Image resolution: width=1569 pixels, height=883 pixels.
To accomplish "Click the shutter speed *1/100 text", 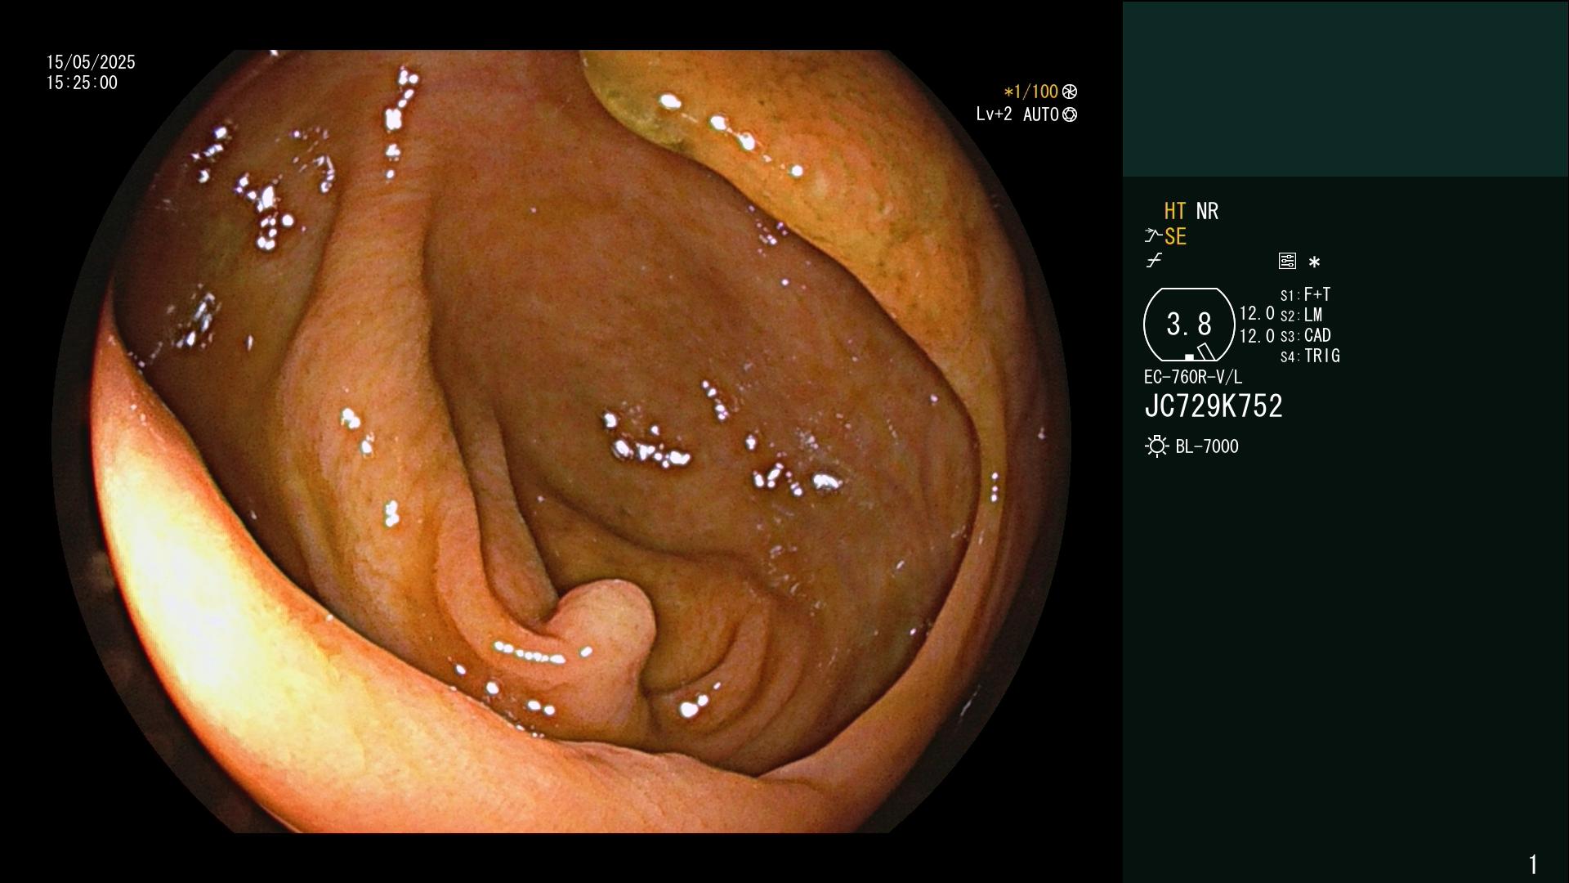I will [1030, 92].
